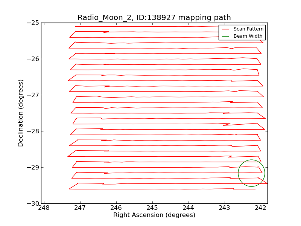The height and width of the screenshot is (226, 301).
Task: Click the 246 tick label on x-axis
Action: tap(116, 208)
